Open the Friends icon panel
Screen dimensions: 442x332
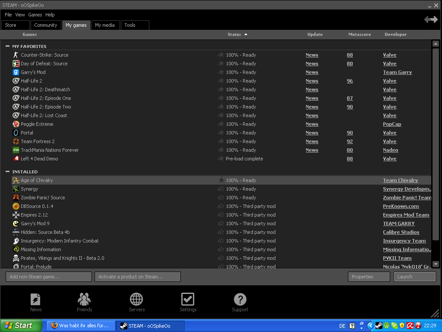[84, 299]
